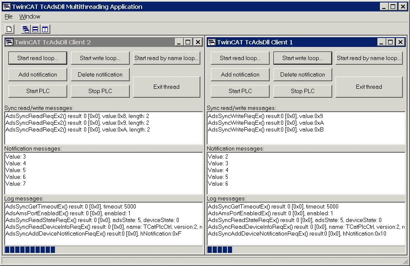Close the Client 1 window
Viewport: 410px width, 266px height.
pos(400,42)
